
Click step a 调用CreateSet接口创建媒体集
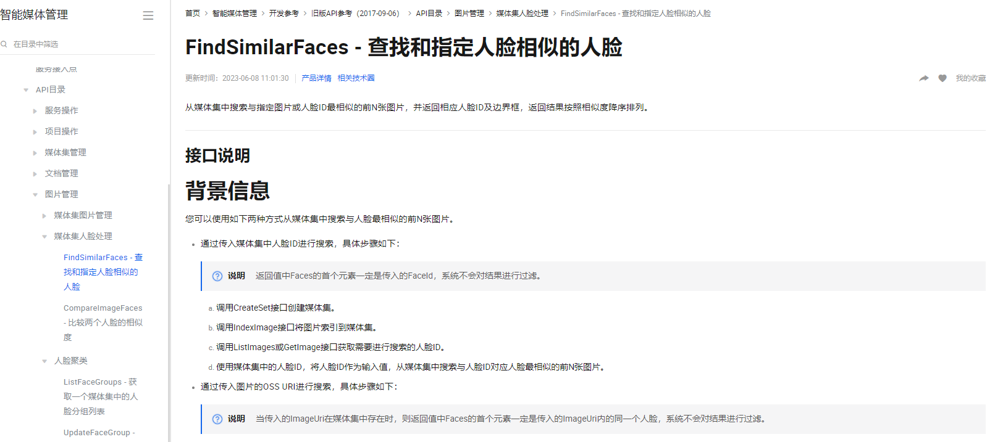coord(276,308)
